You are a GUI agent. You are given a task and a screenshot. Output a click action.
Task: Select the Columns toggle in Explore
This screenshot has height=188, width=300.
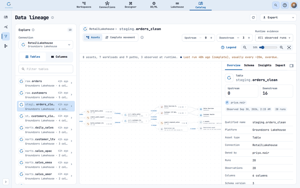click(59, 57)
